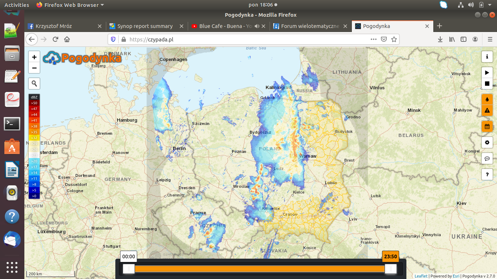Zoom in the map with plus button
Image resolution: width=497 pixels, height=279 pixels.
(x=34, y=57)
